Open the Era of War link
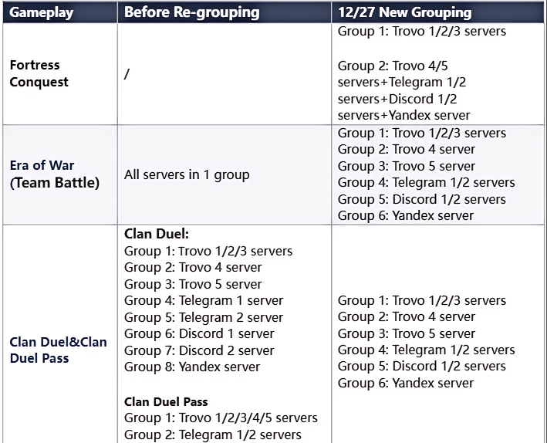 [x=42, y=165]
